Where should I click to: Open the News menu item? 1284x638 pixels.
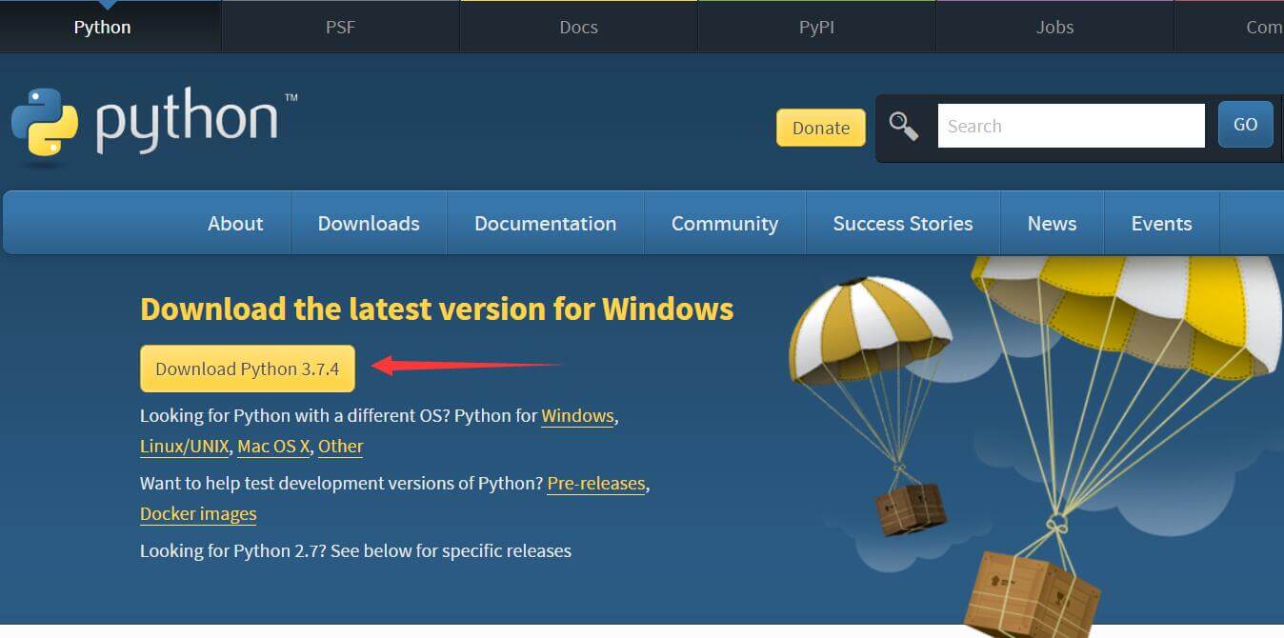[1052, 224]
